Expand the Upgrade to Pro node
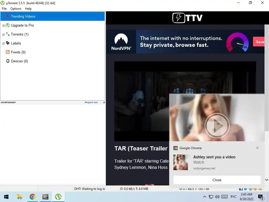 (3, 26)
